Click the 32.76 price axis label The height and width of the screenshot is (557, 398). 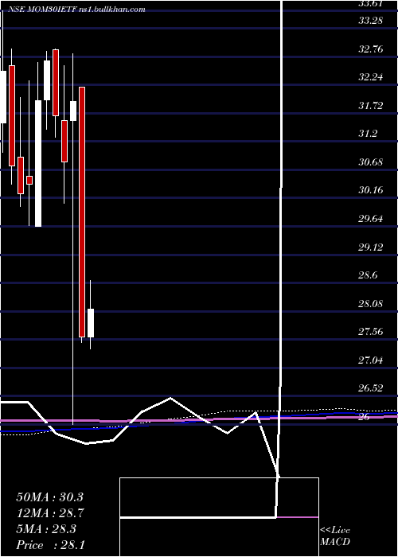371,49
